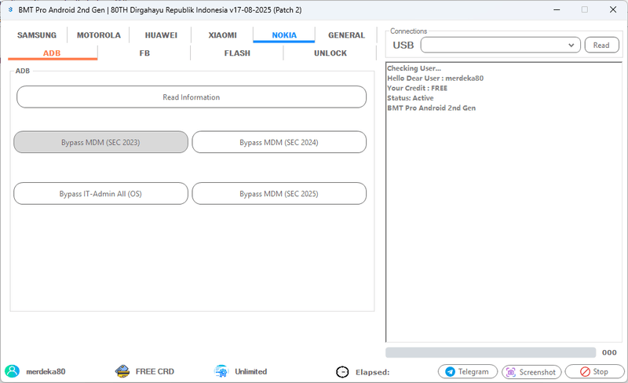Switch to the SAMSUNG tab
628x383 pixels.
pos(37,35)
